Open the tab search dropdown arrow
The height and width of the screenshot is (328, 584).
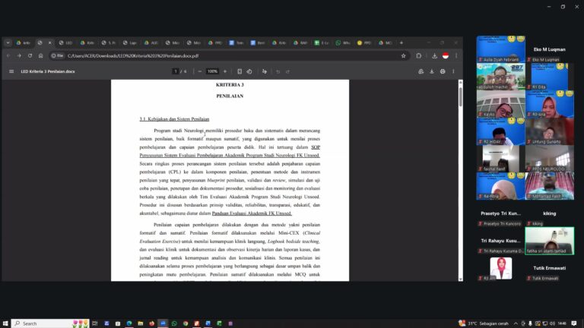8,43
